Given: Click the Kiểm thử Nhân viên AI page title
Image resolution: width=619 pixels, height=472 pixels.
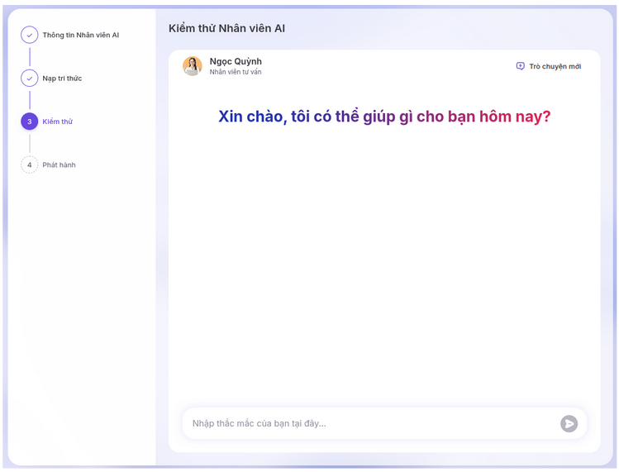Looking at the screenshot, I should coord(226,28).
